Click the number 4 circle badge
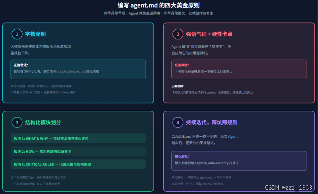 (178, 122)
